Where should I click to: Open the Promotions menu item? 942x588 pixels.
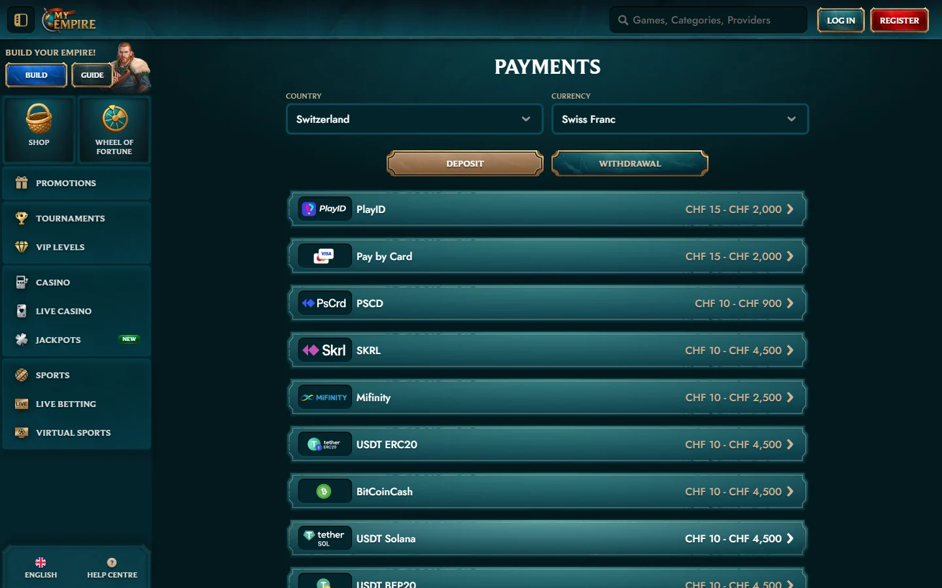pyautogui.click(x=77, y=183)
